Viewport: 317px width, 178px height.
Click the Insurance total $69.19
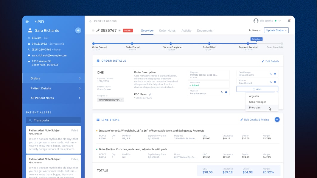click(228, 172)
